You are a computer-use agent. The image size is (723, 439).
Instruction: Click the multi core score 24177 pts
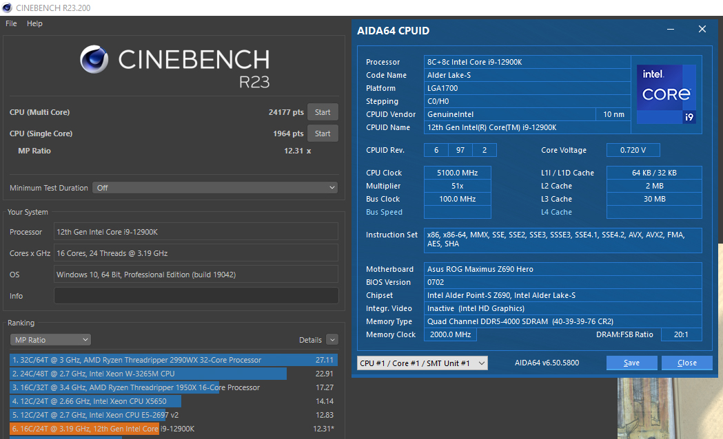tap(286, 112)
